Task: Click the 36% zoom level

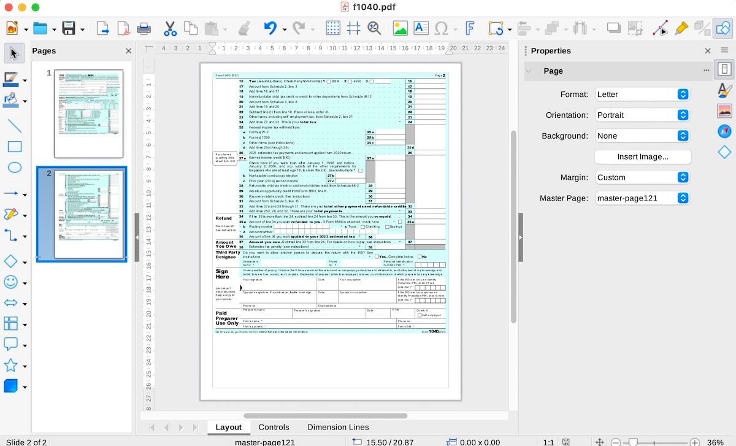Action: click(x=715, y=442)
